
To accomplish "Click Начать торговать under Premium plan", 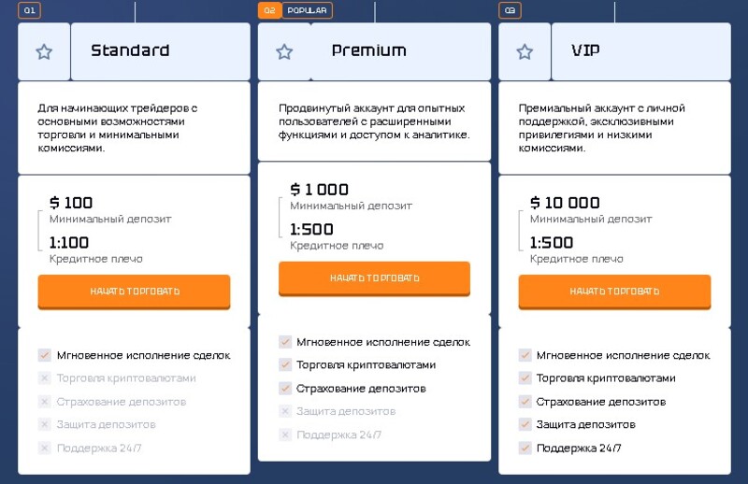I will (x=375, y=278).
